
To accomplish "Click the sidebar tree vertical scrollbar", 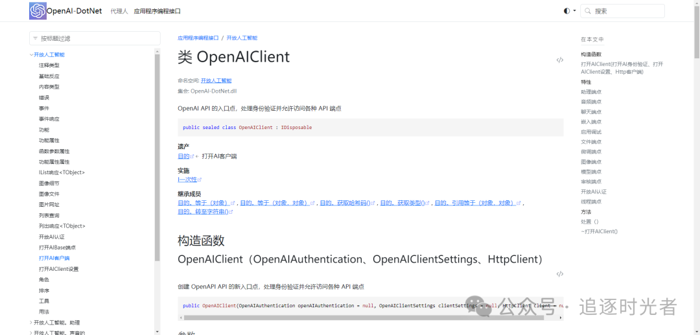I will tap(157, 157).
